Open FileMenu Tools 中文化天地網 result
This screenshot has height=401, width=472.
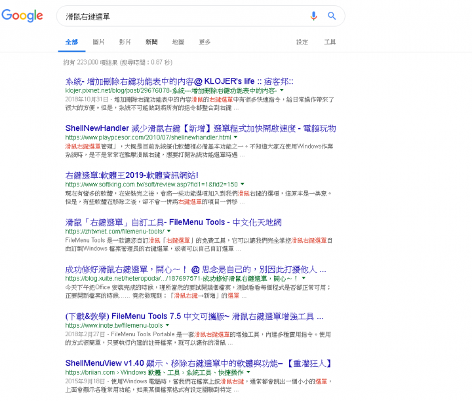click(173, 222)
